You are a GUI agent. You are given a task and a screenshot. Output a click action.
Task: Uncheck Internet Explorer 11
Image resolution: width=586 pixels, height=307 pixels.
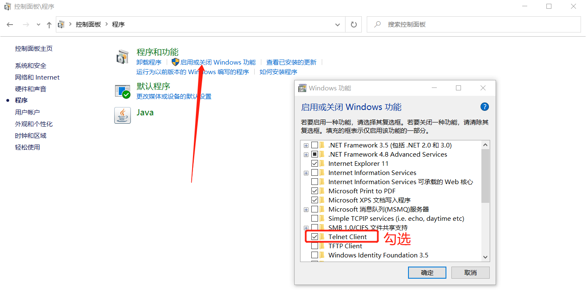(x=315, y=163)
